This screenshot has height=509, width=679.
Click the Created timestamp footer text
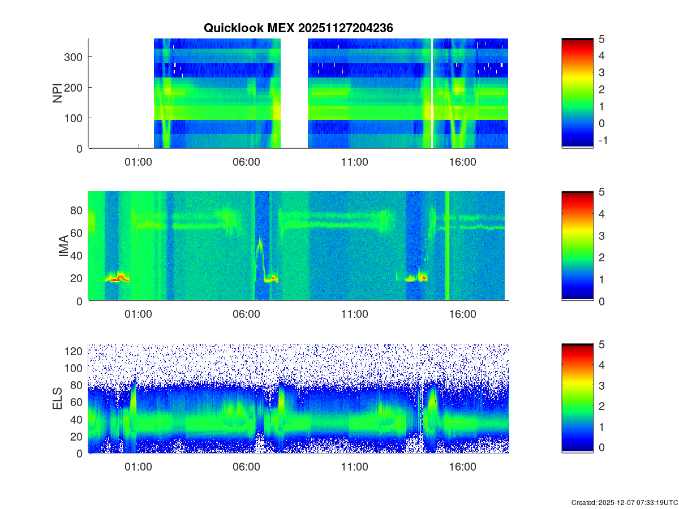click(624, 502)
